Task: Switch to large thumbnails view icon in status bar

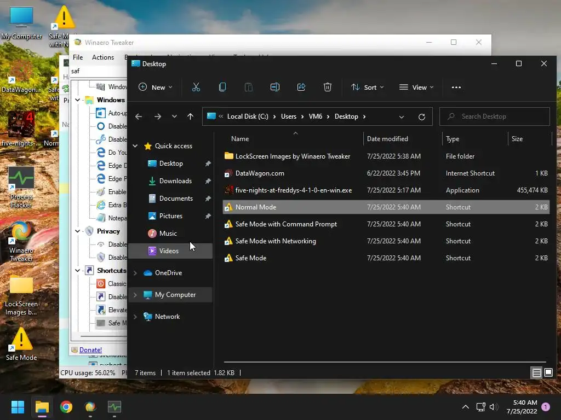Action: pos(548,373)
